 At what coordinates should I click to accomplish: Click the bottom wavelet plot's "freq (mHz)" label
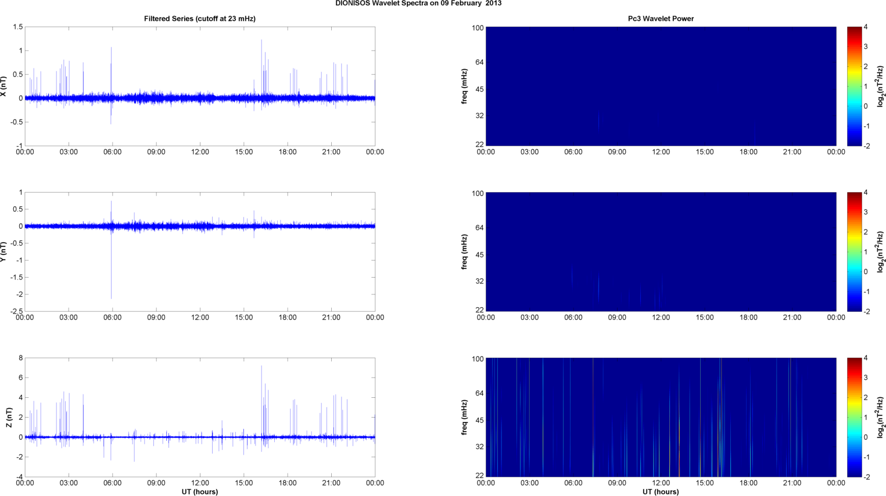[464, 418]
